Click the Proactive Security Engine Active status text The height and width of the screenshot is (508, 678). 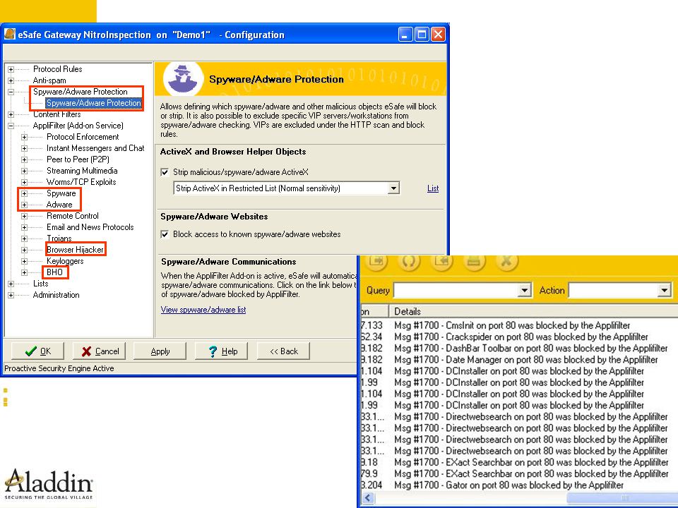(59, 368)
